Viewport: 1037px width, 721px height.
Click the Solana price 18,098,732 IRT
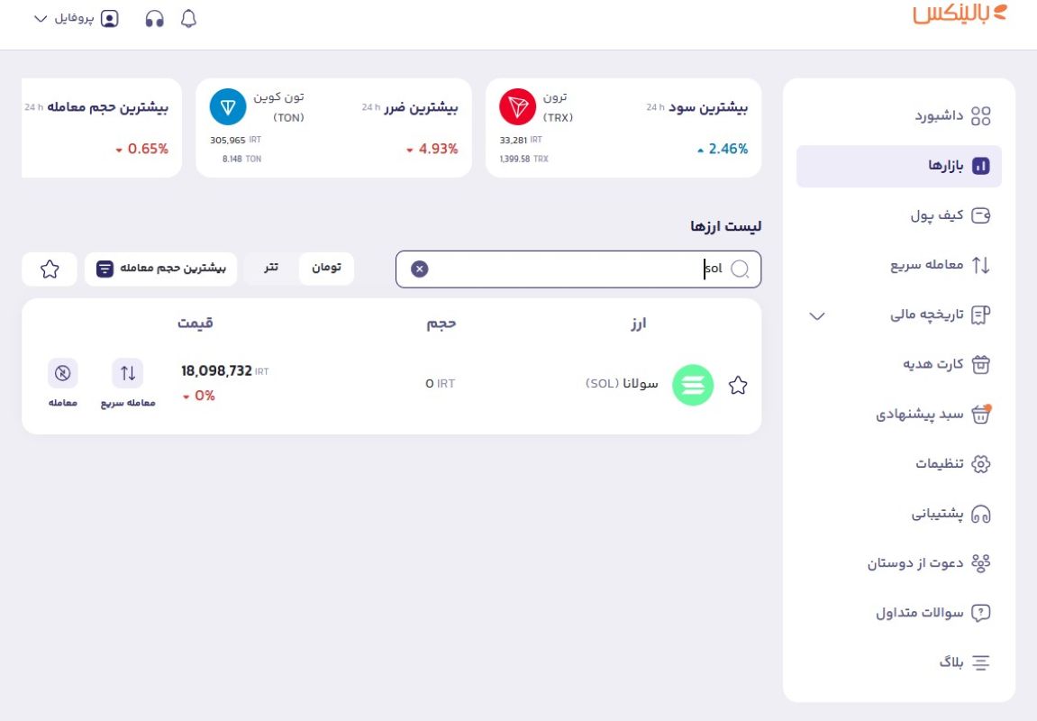tap(225, 371)
